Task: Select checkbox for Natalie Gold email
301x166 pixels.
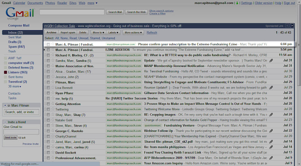Action: point(48,120)
